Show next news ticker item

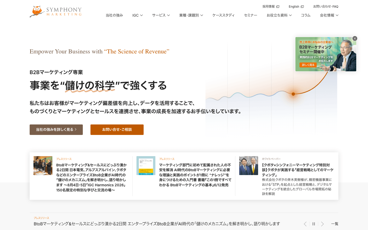[x=323, y=224]
